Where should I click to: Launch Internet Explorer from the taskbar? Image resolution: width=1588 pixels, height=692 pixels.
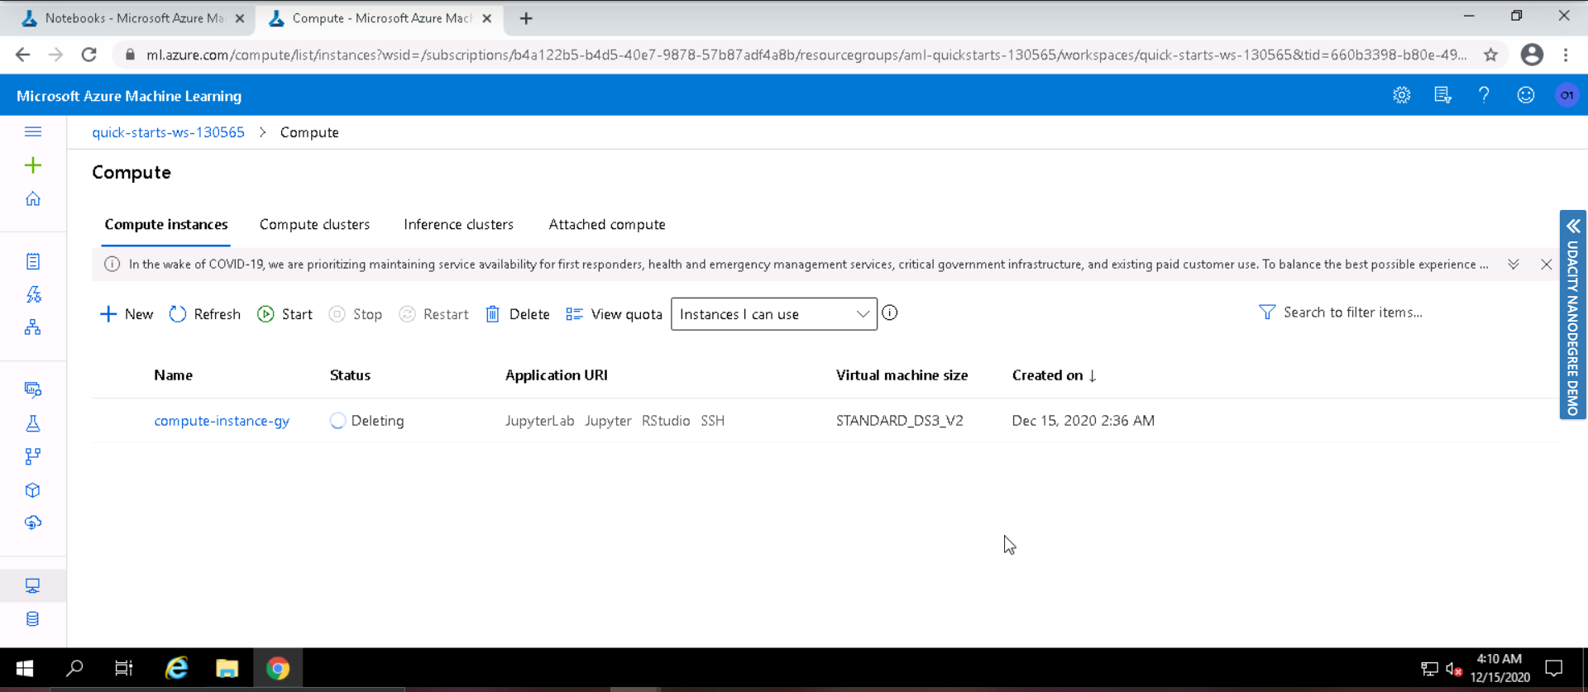tap(176, 668)
